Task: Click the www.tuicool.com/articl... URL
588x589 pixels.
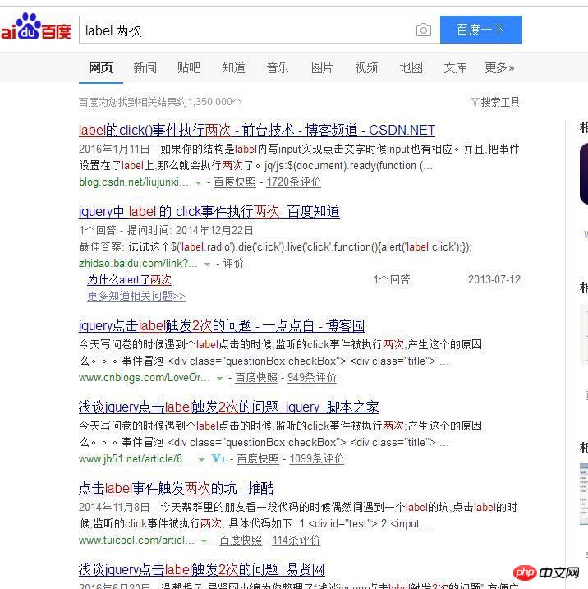Action: (136, 541)
